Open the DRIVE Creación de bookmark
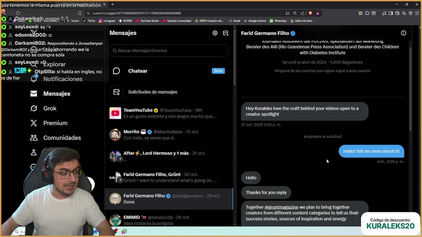This screenshot has height=237, width=422. (209, 21)
